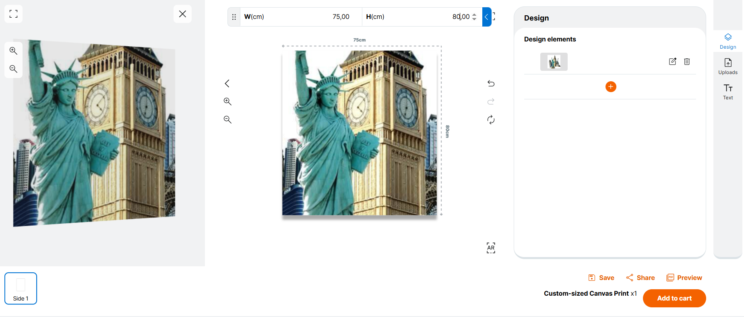This screenshot has height=317, width=744.
Task: Undo the last action
Action: (491, 83)
